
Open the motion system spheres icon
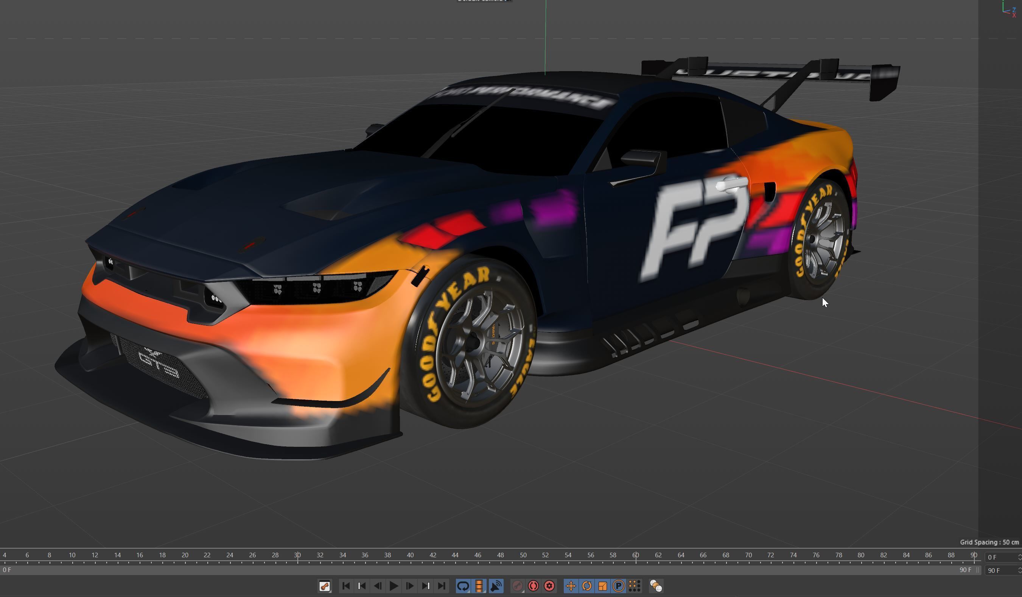(x=656, y=586)
